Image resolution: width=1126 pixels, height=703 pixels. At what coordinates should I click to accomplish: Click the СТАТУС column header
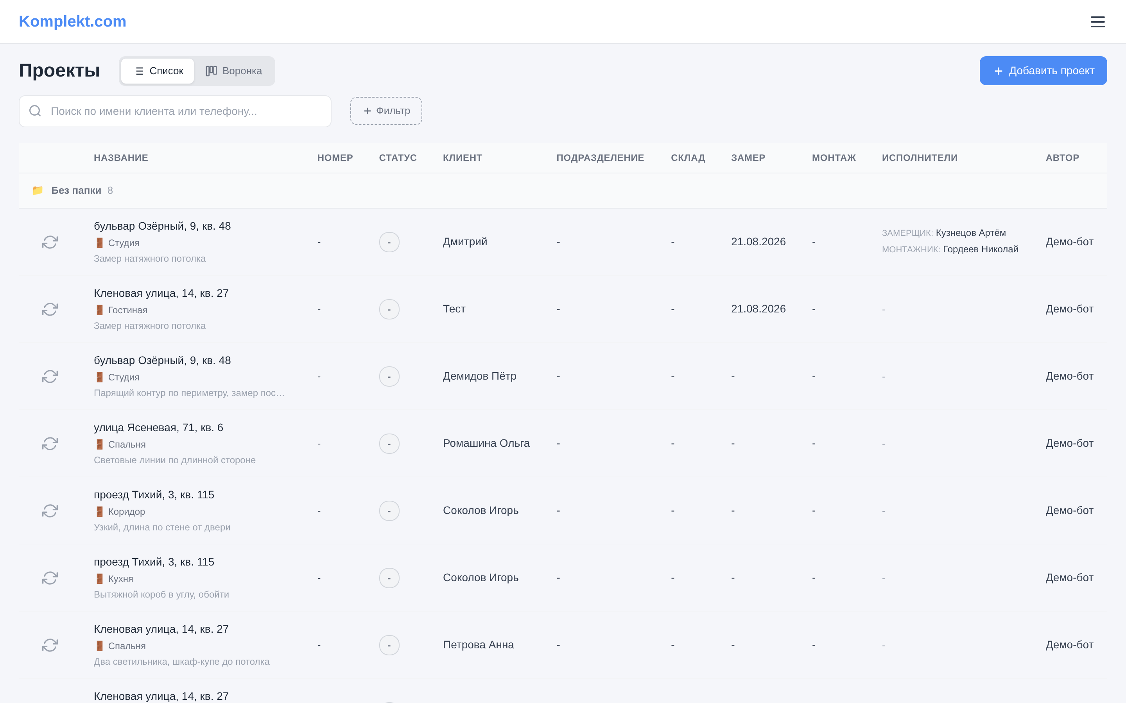[x=398, y=158]
